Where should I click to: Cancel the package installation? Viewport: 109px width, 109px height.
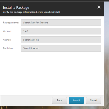[94, 101]
